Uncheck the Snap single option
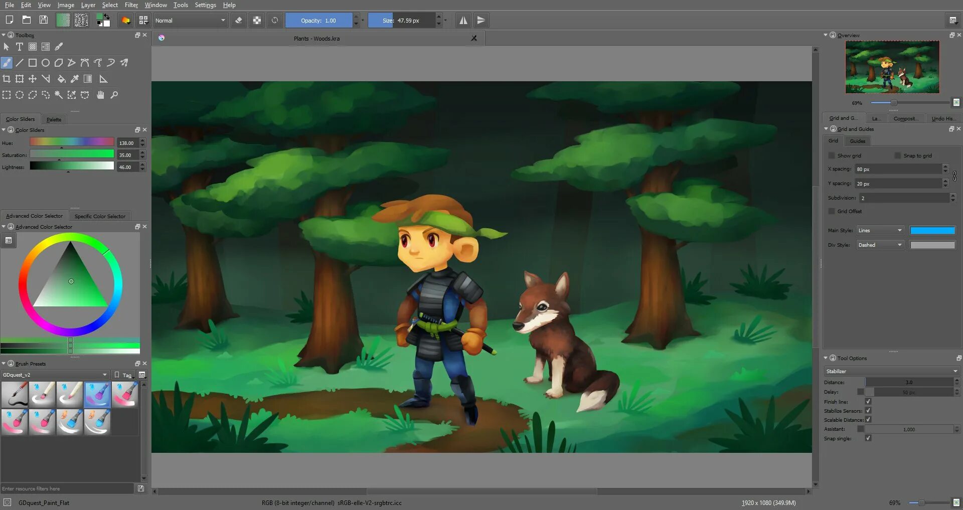 point(868,438)
